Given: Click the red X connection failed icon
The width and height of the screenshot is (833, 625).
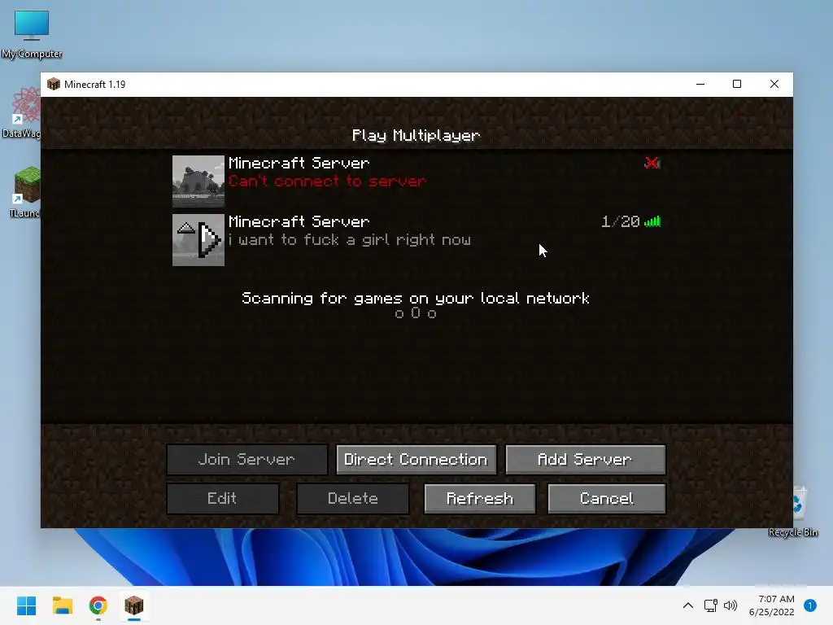Looking at the screenshot, I should coord(652,163).
